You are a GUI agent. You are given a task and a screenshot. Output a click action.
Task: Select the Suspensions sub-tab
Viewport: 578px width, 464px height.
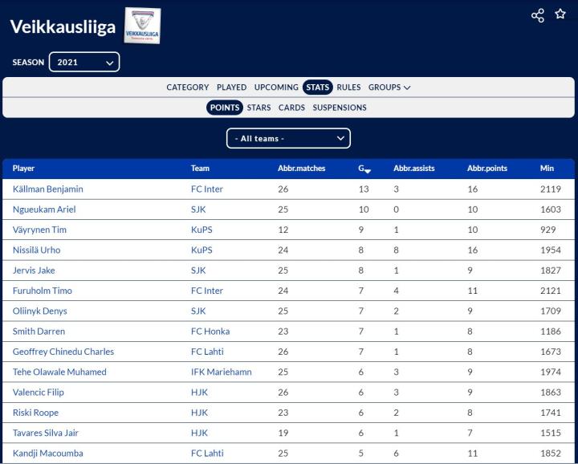pyautogui.click(x=340, y=108)
